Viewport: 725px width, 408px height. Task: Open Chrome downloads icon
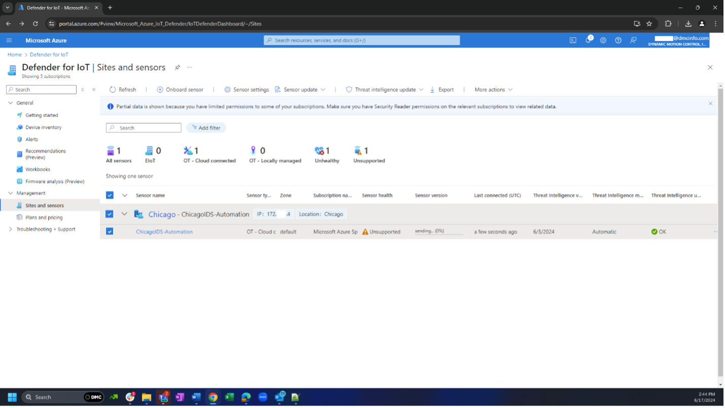point(688,24)
